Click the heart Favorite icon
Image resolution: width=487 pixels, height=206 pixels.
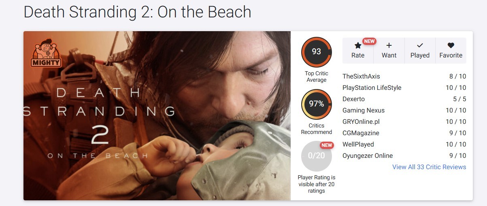(x=451, y=46)
